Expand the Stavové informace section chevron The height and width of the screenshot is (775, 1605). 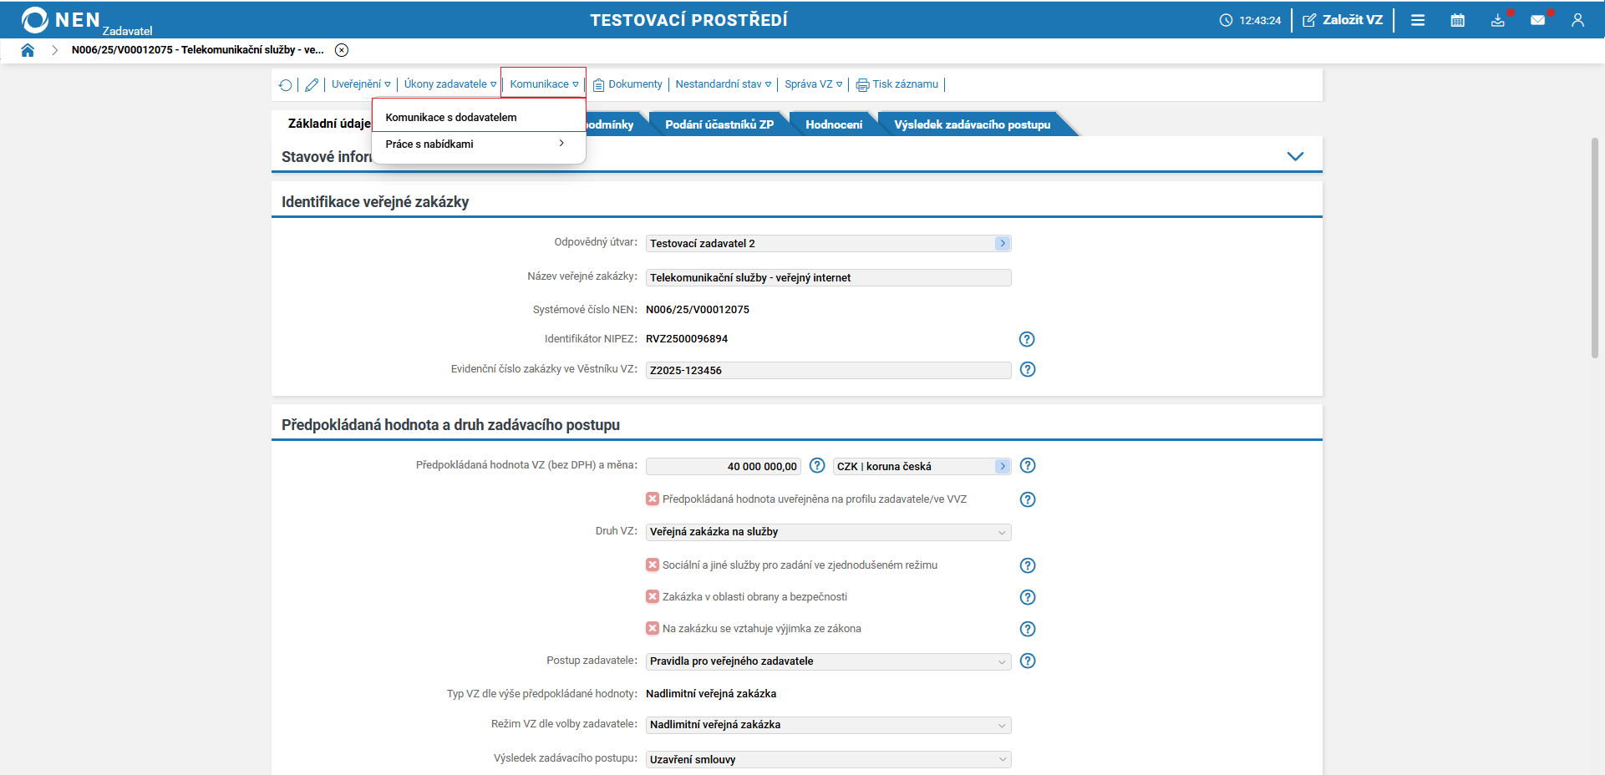point(1295,156)
